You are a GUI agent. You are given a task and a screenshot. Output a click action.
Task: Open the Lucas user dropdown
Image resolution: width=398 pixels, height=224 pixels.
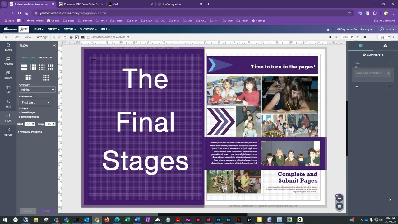click(x=387, y=29)
